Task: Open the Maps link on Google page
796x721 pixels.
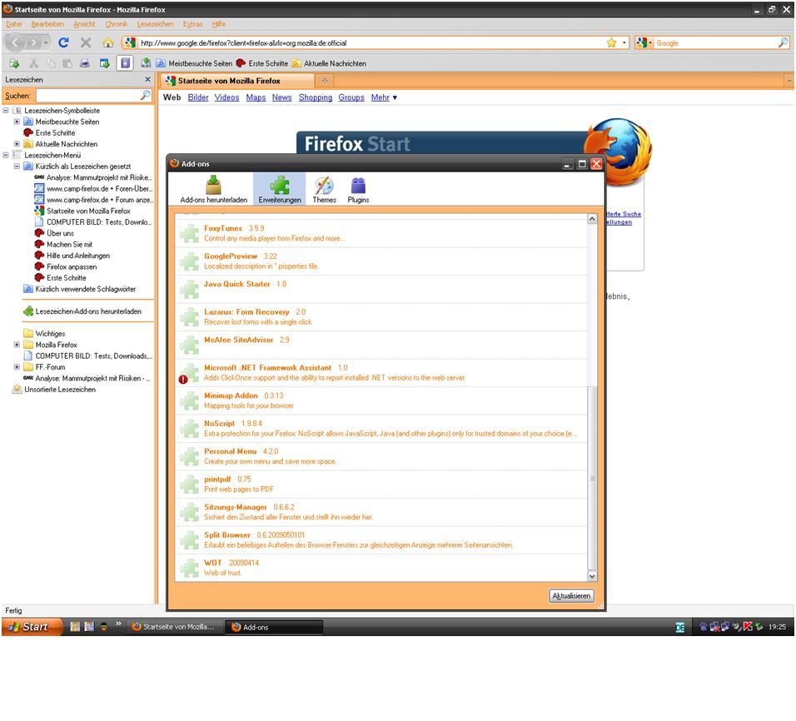Action: [256, 97]
